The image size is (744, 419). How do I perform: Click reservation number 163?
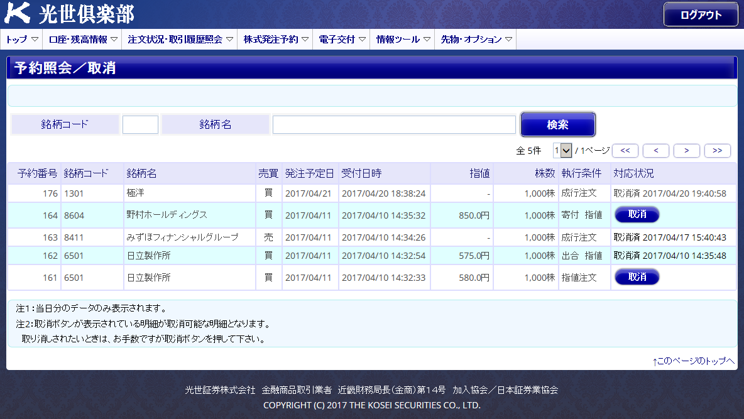(50, 237)
